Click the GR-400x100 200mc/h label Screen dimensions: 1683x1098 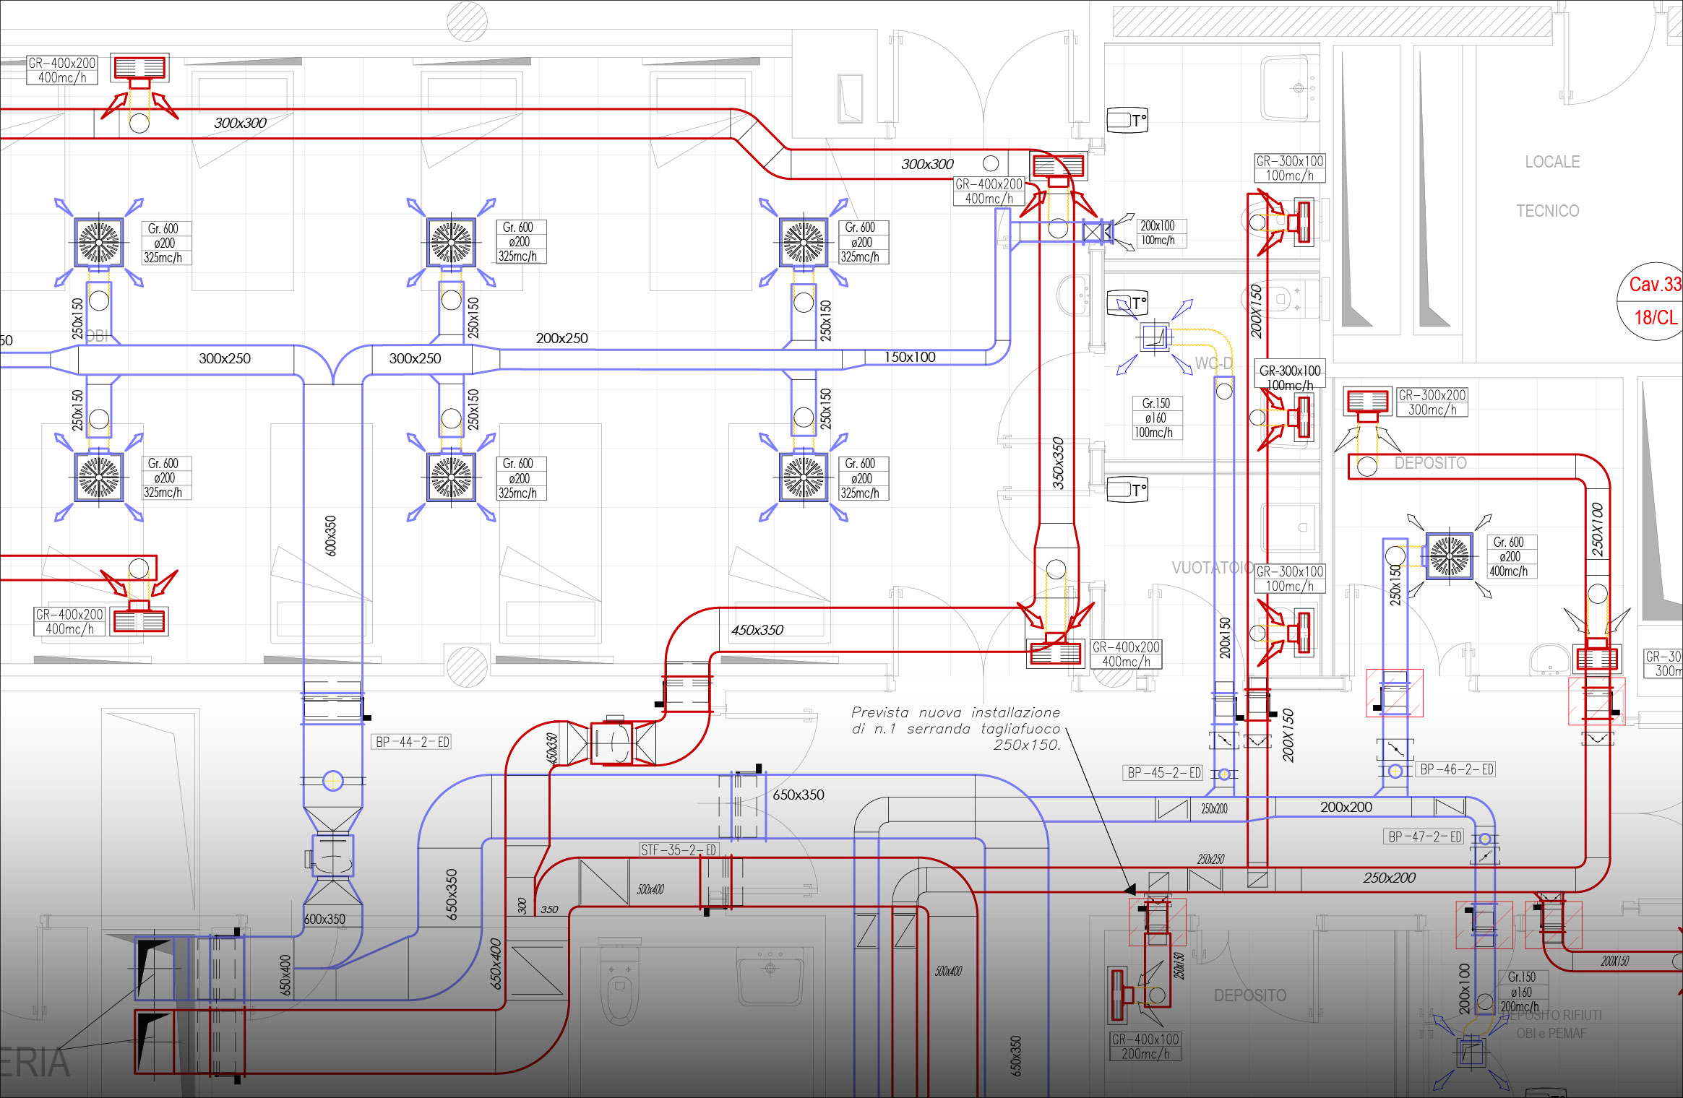point(1145,1046)
